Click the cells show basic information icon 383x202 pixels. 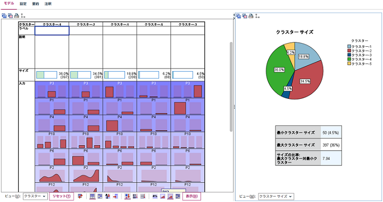(x=178, y=196)
